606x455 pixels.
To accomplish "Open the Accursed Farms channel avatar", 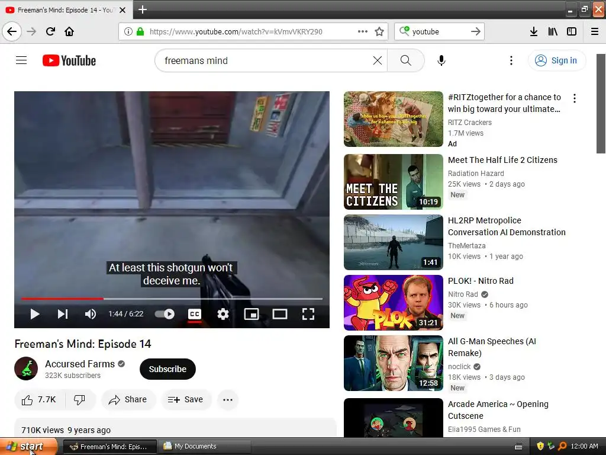I will tap(26, 369).
